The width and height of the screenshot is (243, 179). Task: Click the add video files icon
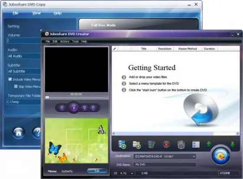click(x=122, y=144)
